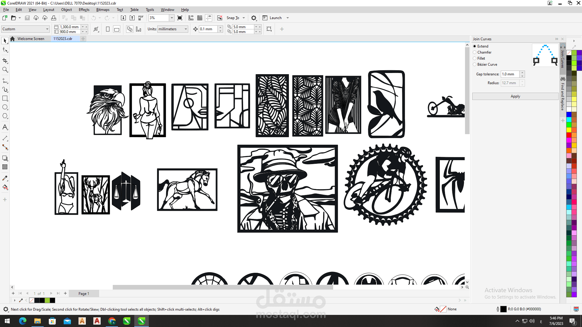This screenshot has height=327, width=582.
Task: Open the zoom level dropdown
Action: 172,18
